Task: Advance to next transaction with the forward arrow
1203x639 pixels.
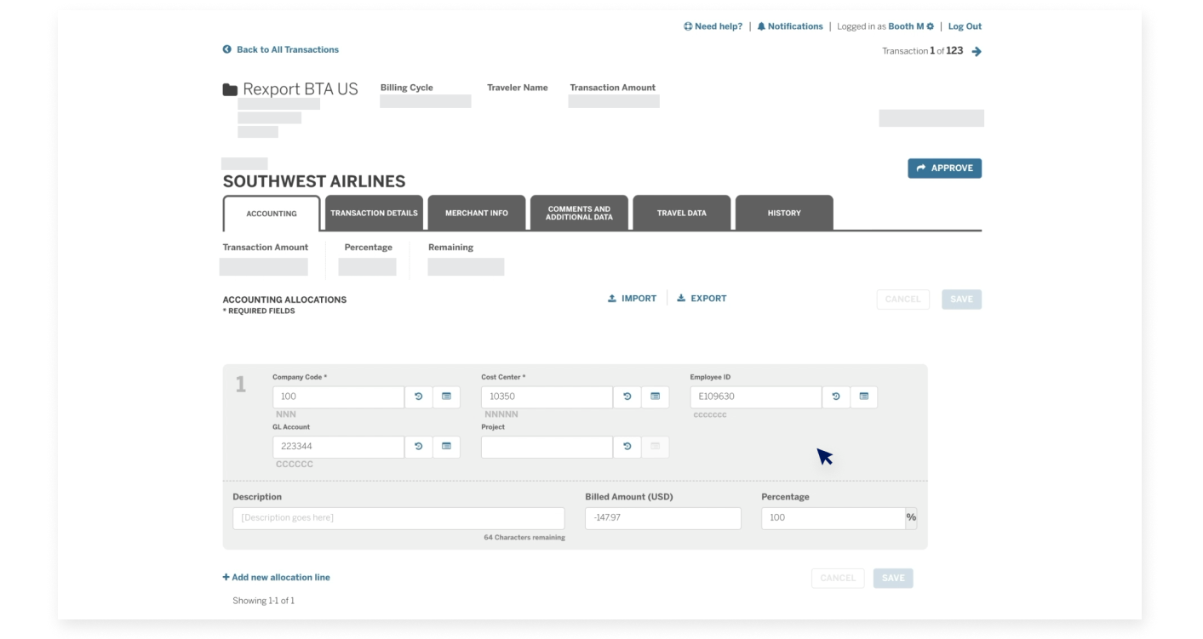Action: coord(975,51)
